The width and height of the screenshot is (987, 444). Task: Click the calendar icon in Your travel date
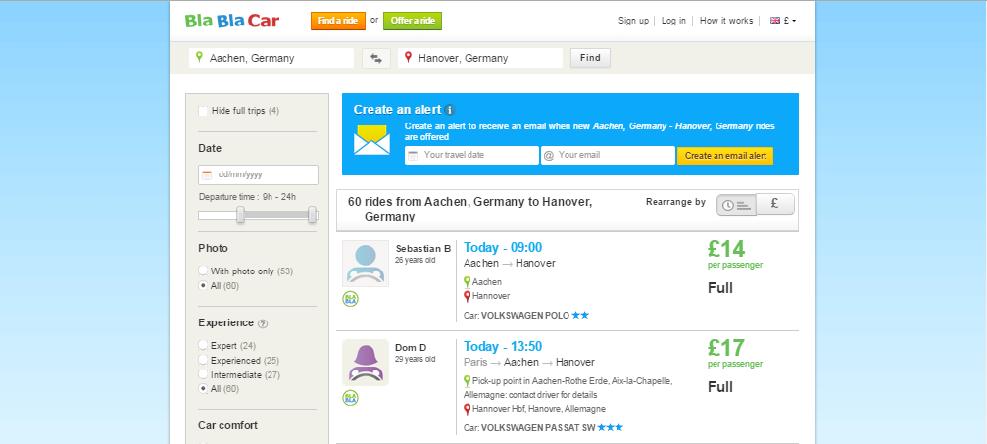pos(413,156)
